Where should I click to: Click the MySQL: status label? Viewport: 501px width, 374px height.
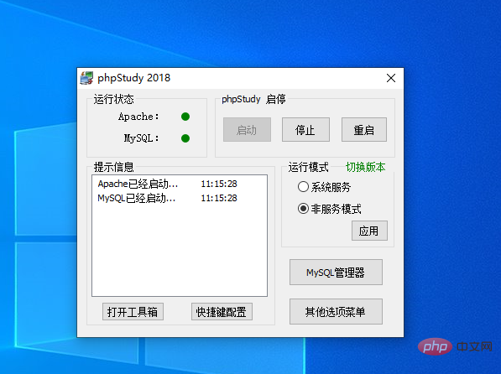[x=141, y=138]
